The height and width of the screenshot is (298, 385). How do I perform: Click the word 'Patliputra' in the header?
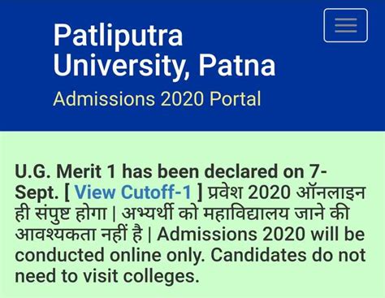click(118, 36)
